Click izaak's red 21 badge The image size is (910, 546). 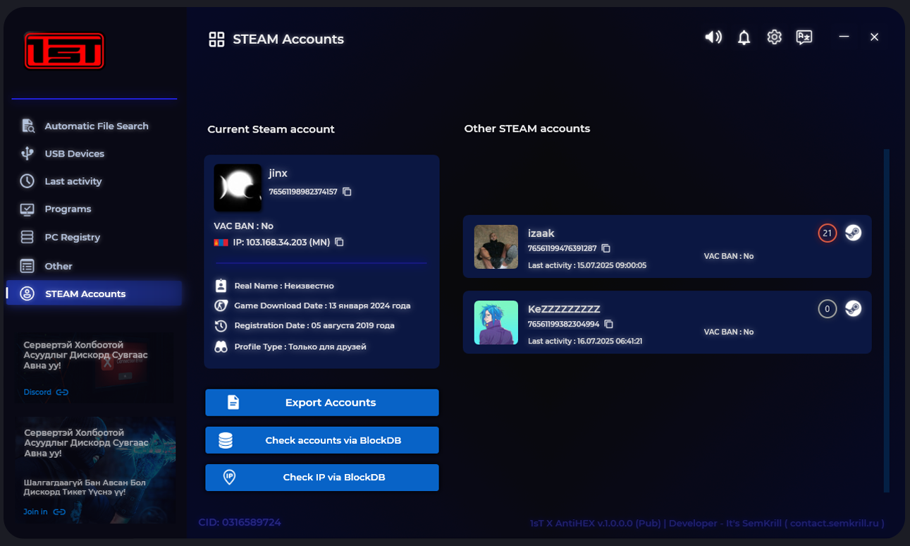tap(828, 233)
